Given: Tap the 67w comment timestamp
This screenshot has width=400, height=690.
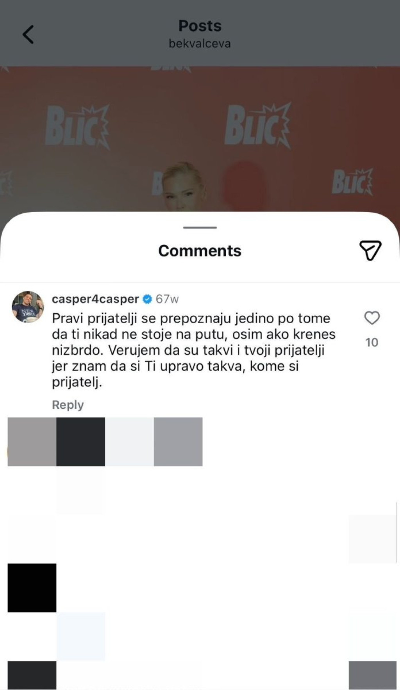Looking at the screenshot, I should (167, 299).
